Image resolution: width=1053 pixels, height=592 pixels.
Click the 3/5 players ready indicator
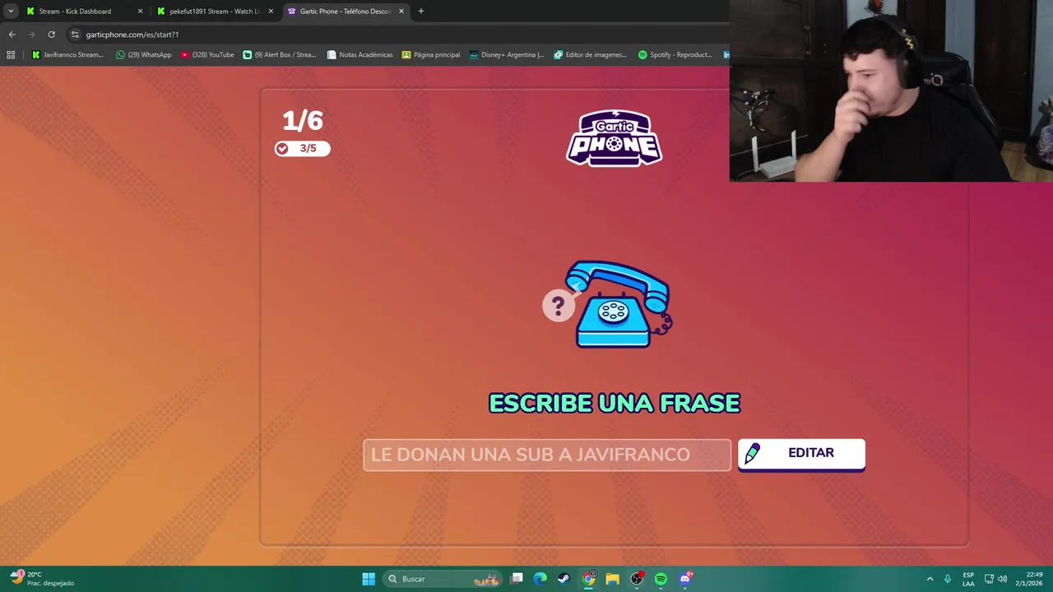click(x=302, y=149)
